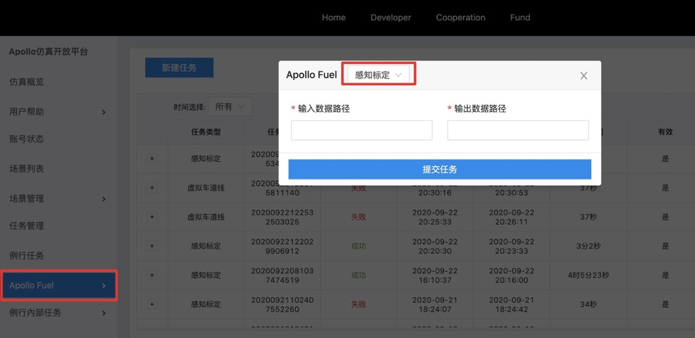This screenshot has width=695, height=338.
Task: Open 例行任务 sidebar item
Action: coord(26,256)
